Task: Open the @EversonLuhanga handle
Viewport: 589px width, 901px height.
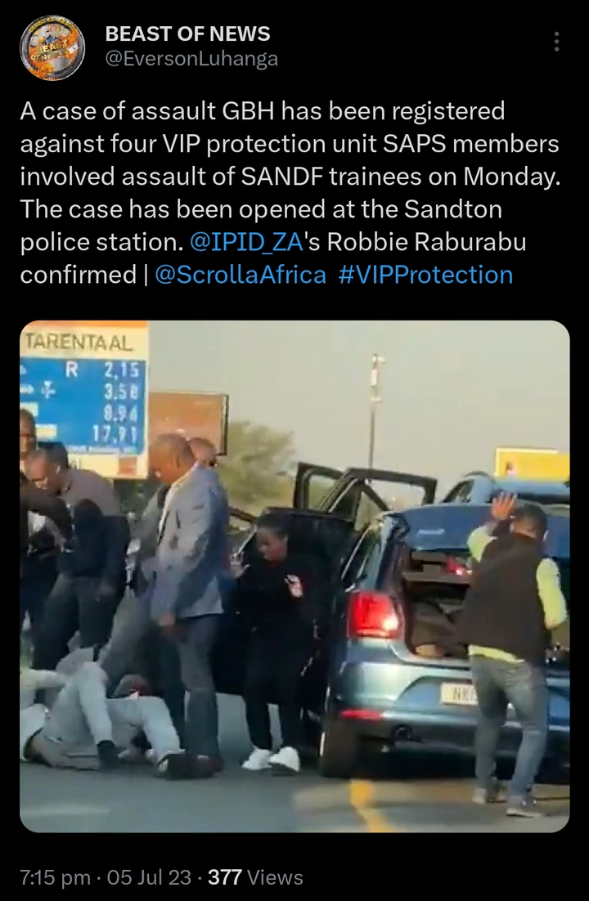Action: pyautogui.click(x=191, y=59)
